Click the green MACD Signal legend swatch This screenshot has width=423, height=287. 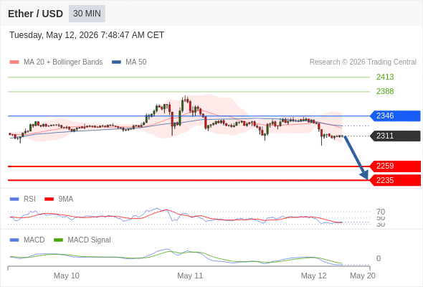[58, 240]
